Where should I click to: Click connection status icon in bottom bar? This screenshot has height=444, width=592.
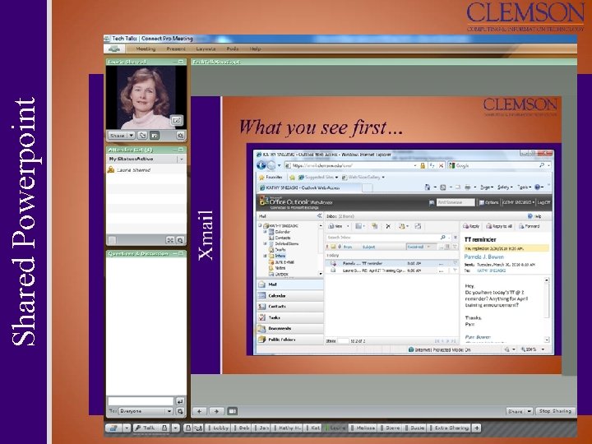click(113, 428)
